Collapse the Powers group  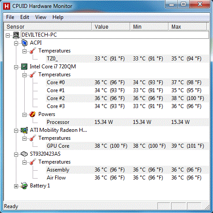[x=24, y=115]
